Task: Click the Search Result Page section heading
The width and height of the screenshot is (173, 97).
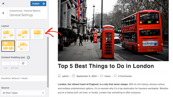Action: pos(15,78)
